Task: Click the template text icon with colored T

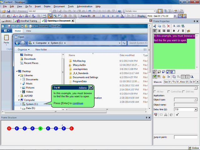Action: point(188,31)
